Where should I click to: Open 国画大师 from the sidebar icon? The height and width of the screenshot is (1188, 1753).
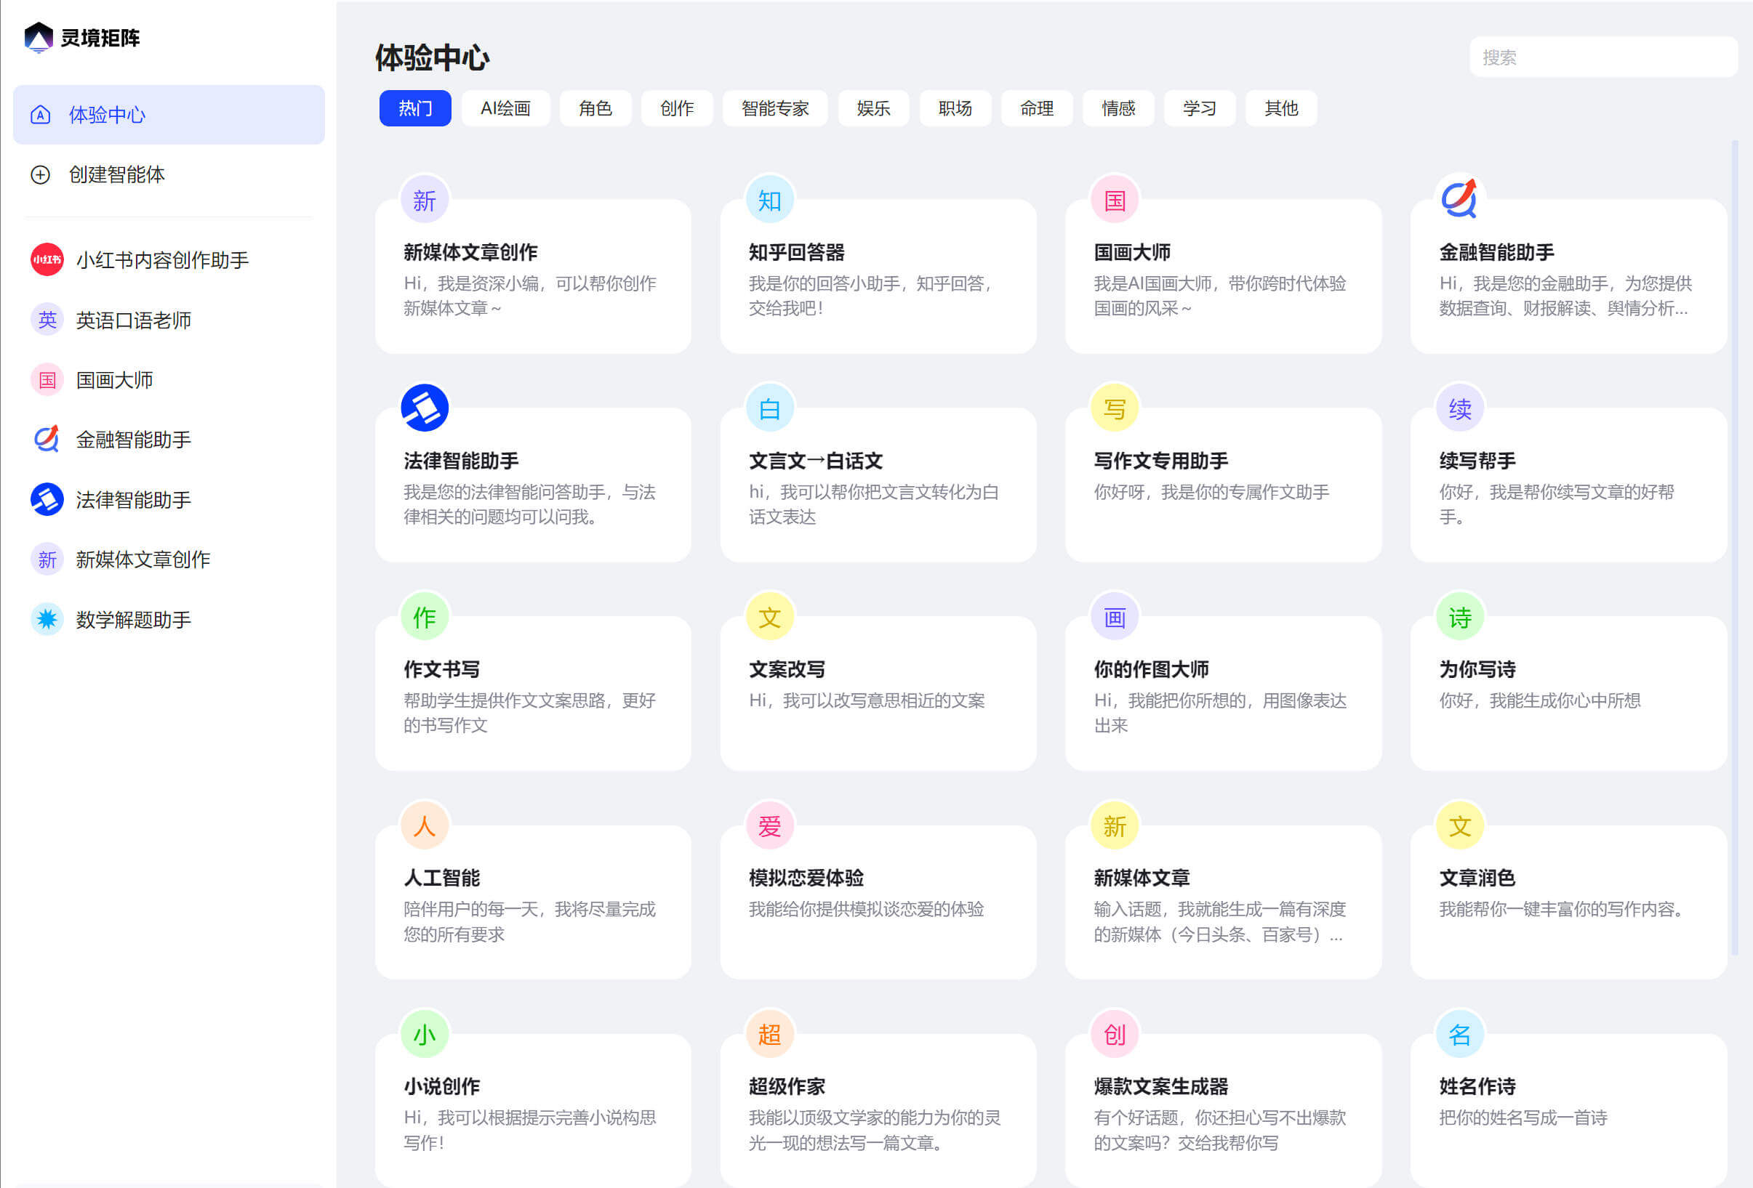click(x=46, y=379)
